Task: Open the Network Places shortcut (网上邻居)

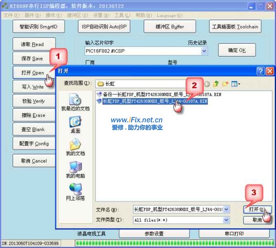Action: tap(75, 191)
